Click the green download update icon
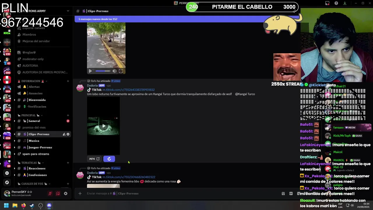Image resolution: width=373 pixels, height=210 pixels. pos(345,3)
